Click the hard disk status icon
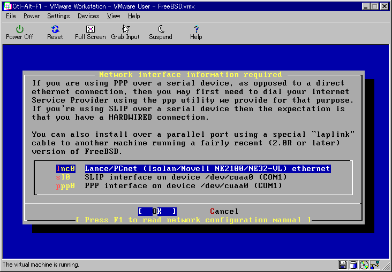Screen dimensions: 392x272 (353, 265)
